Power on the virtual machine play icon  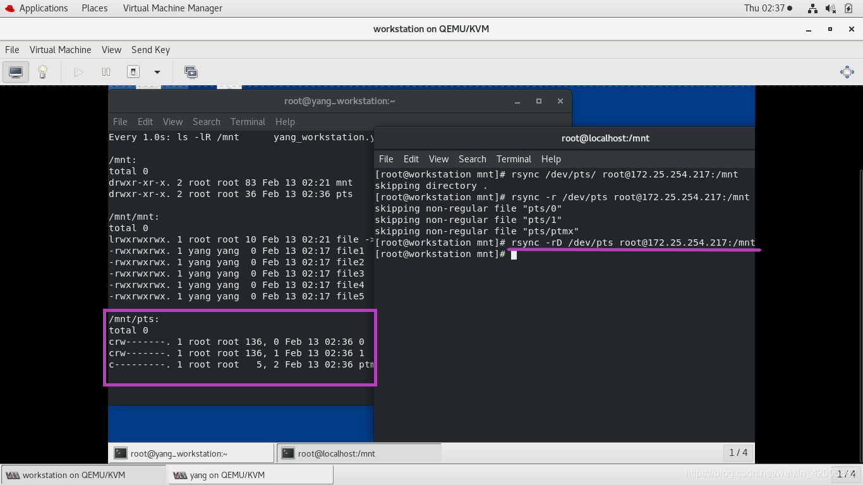click(x=78, y=72)
